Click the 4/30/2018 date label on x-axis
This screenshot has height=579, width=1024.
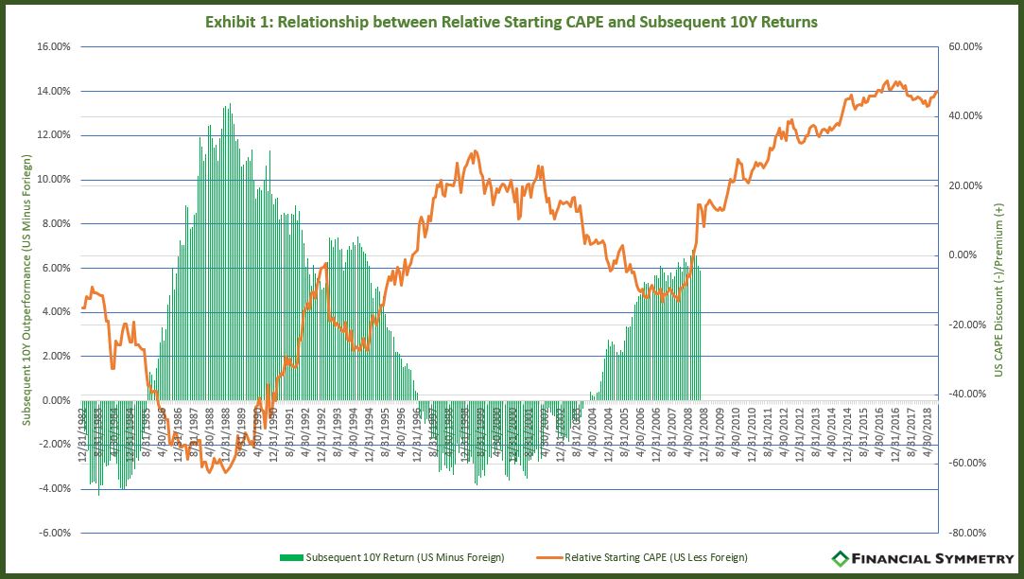pos(928,432)
